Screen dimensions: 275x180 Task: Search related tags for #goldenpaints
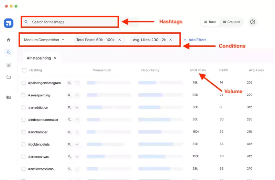tap(69, 144)
